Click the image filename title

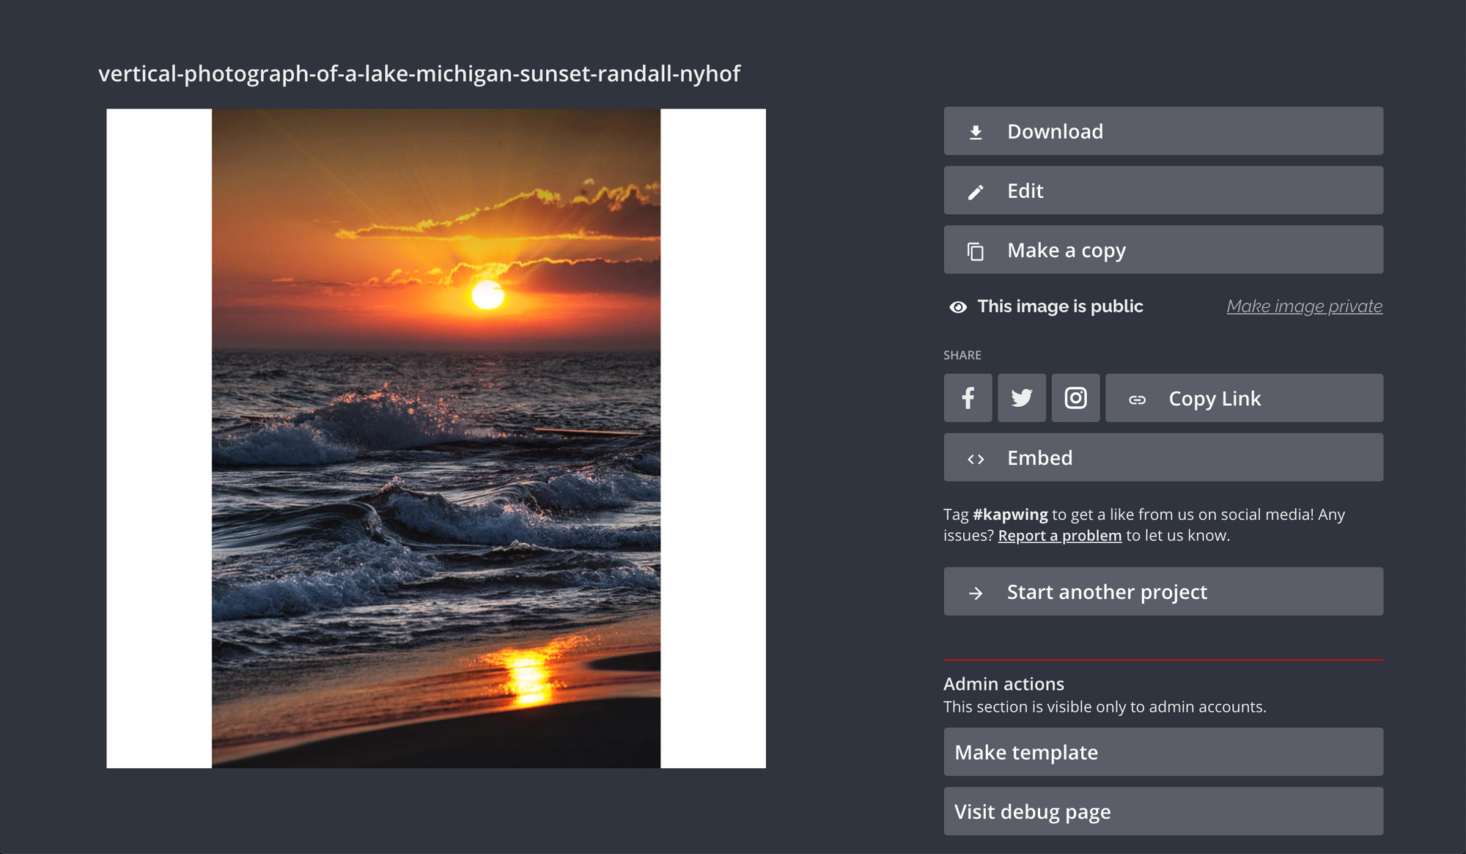(x=419, y=73)
